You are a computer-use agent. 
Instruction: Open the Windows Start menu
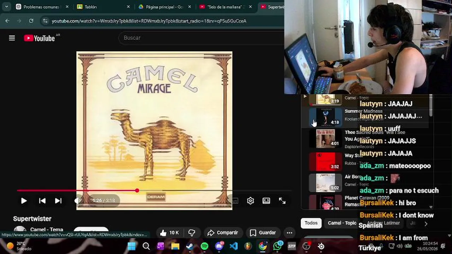coord(132,246)
